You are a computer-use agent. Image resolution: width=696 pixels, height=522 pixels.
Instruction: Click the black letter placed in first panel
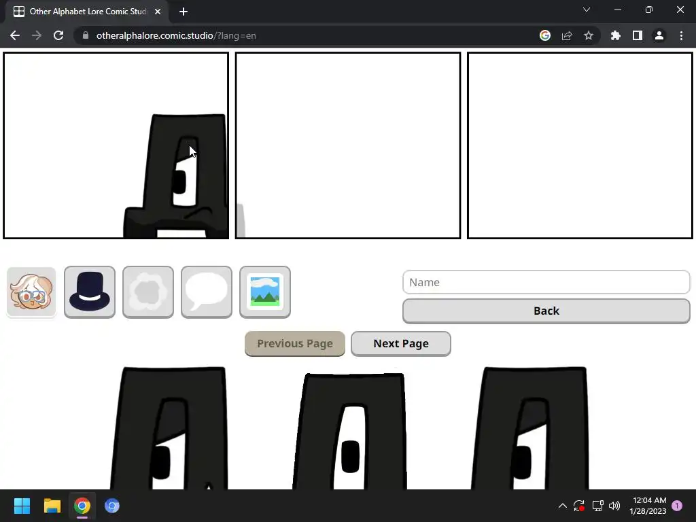click(176, 176)
